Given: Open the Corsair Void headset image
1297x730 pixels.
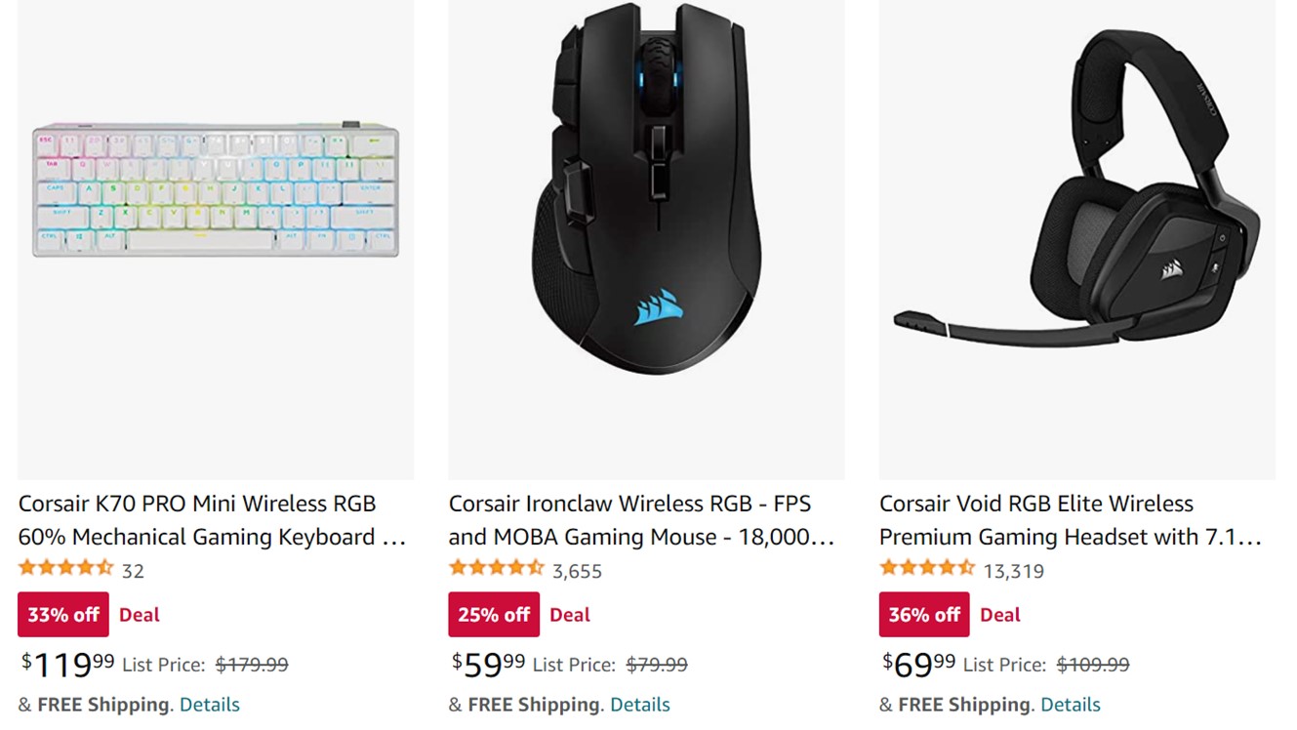Looking at the screenshot, I should [1076, 190].
